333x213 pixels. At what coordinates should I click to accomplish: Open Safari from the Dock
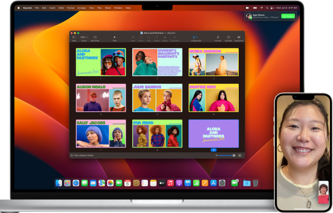(x=76, y=183)
